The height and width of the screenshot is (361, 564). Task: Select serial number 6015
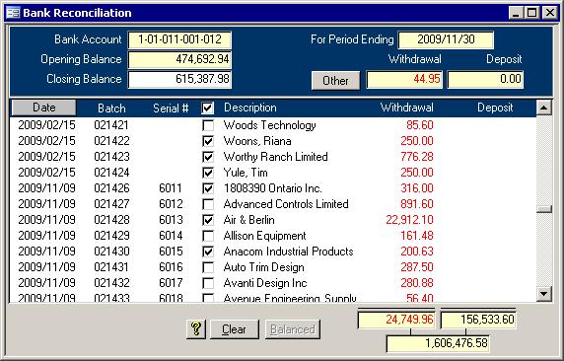pos(171,252)
